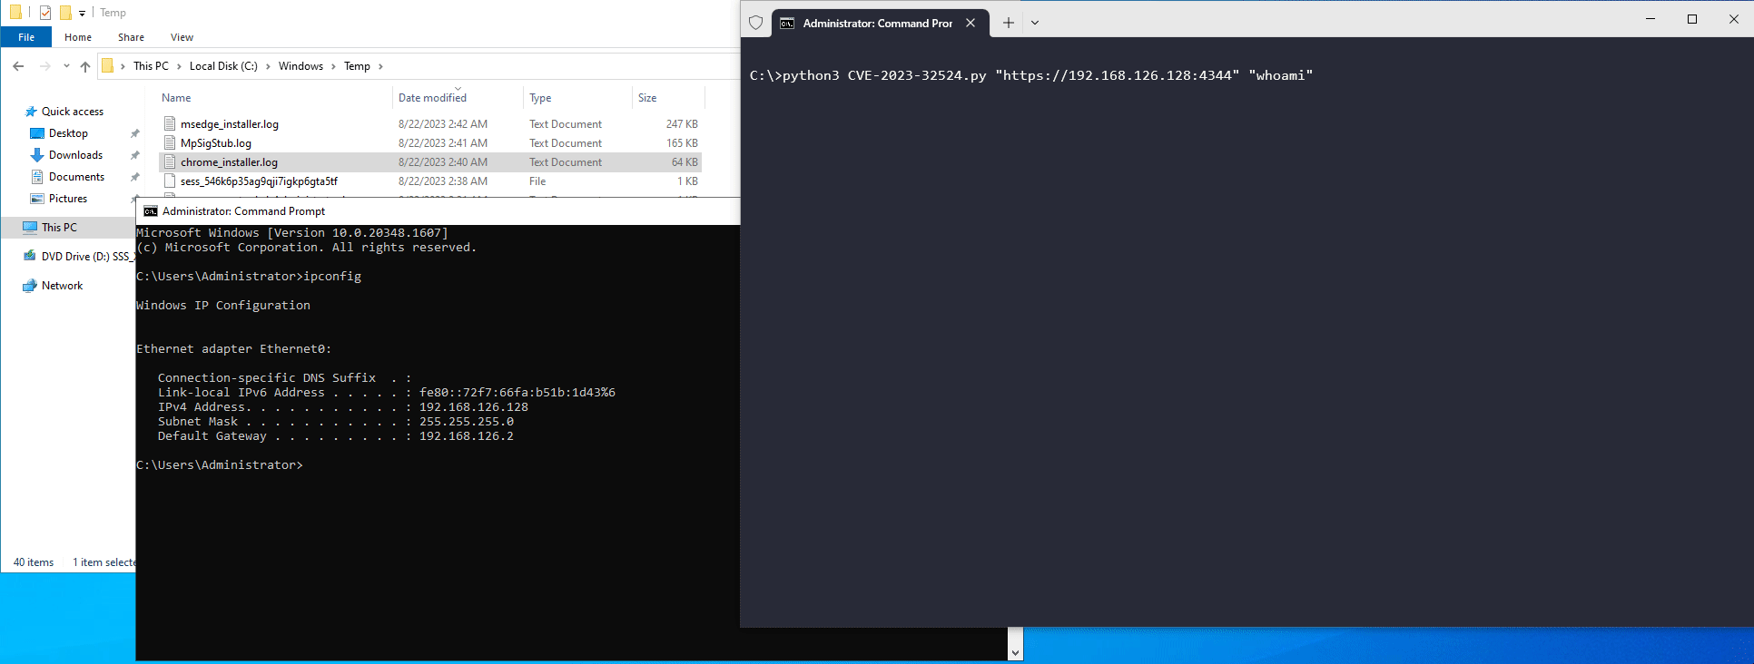Open the terminal profiles dropdown
Screen dimensions: 1754x664
[x=1034, y=23]
